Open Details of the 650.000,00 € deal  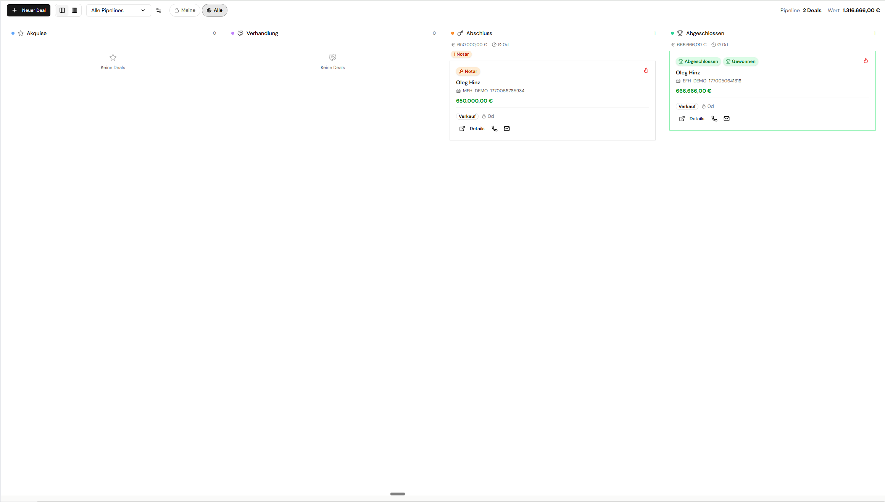[472, 129]
